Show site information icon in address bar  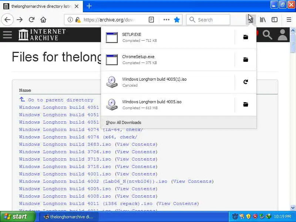[70, 20]
